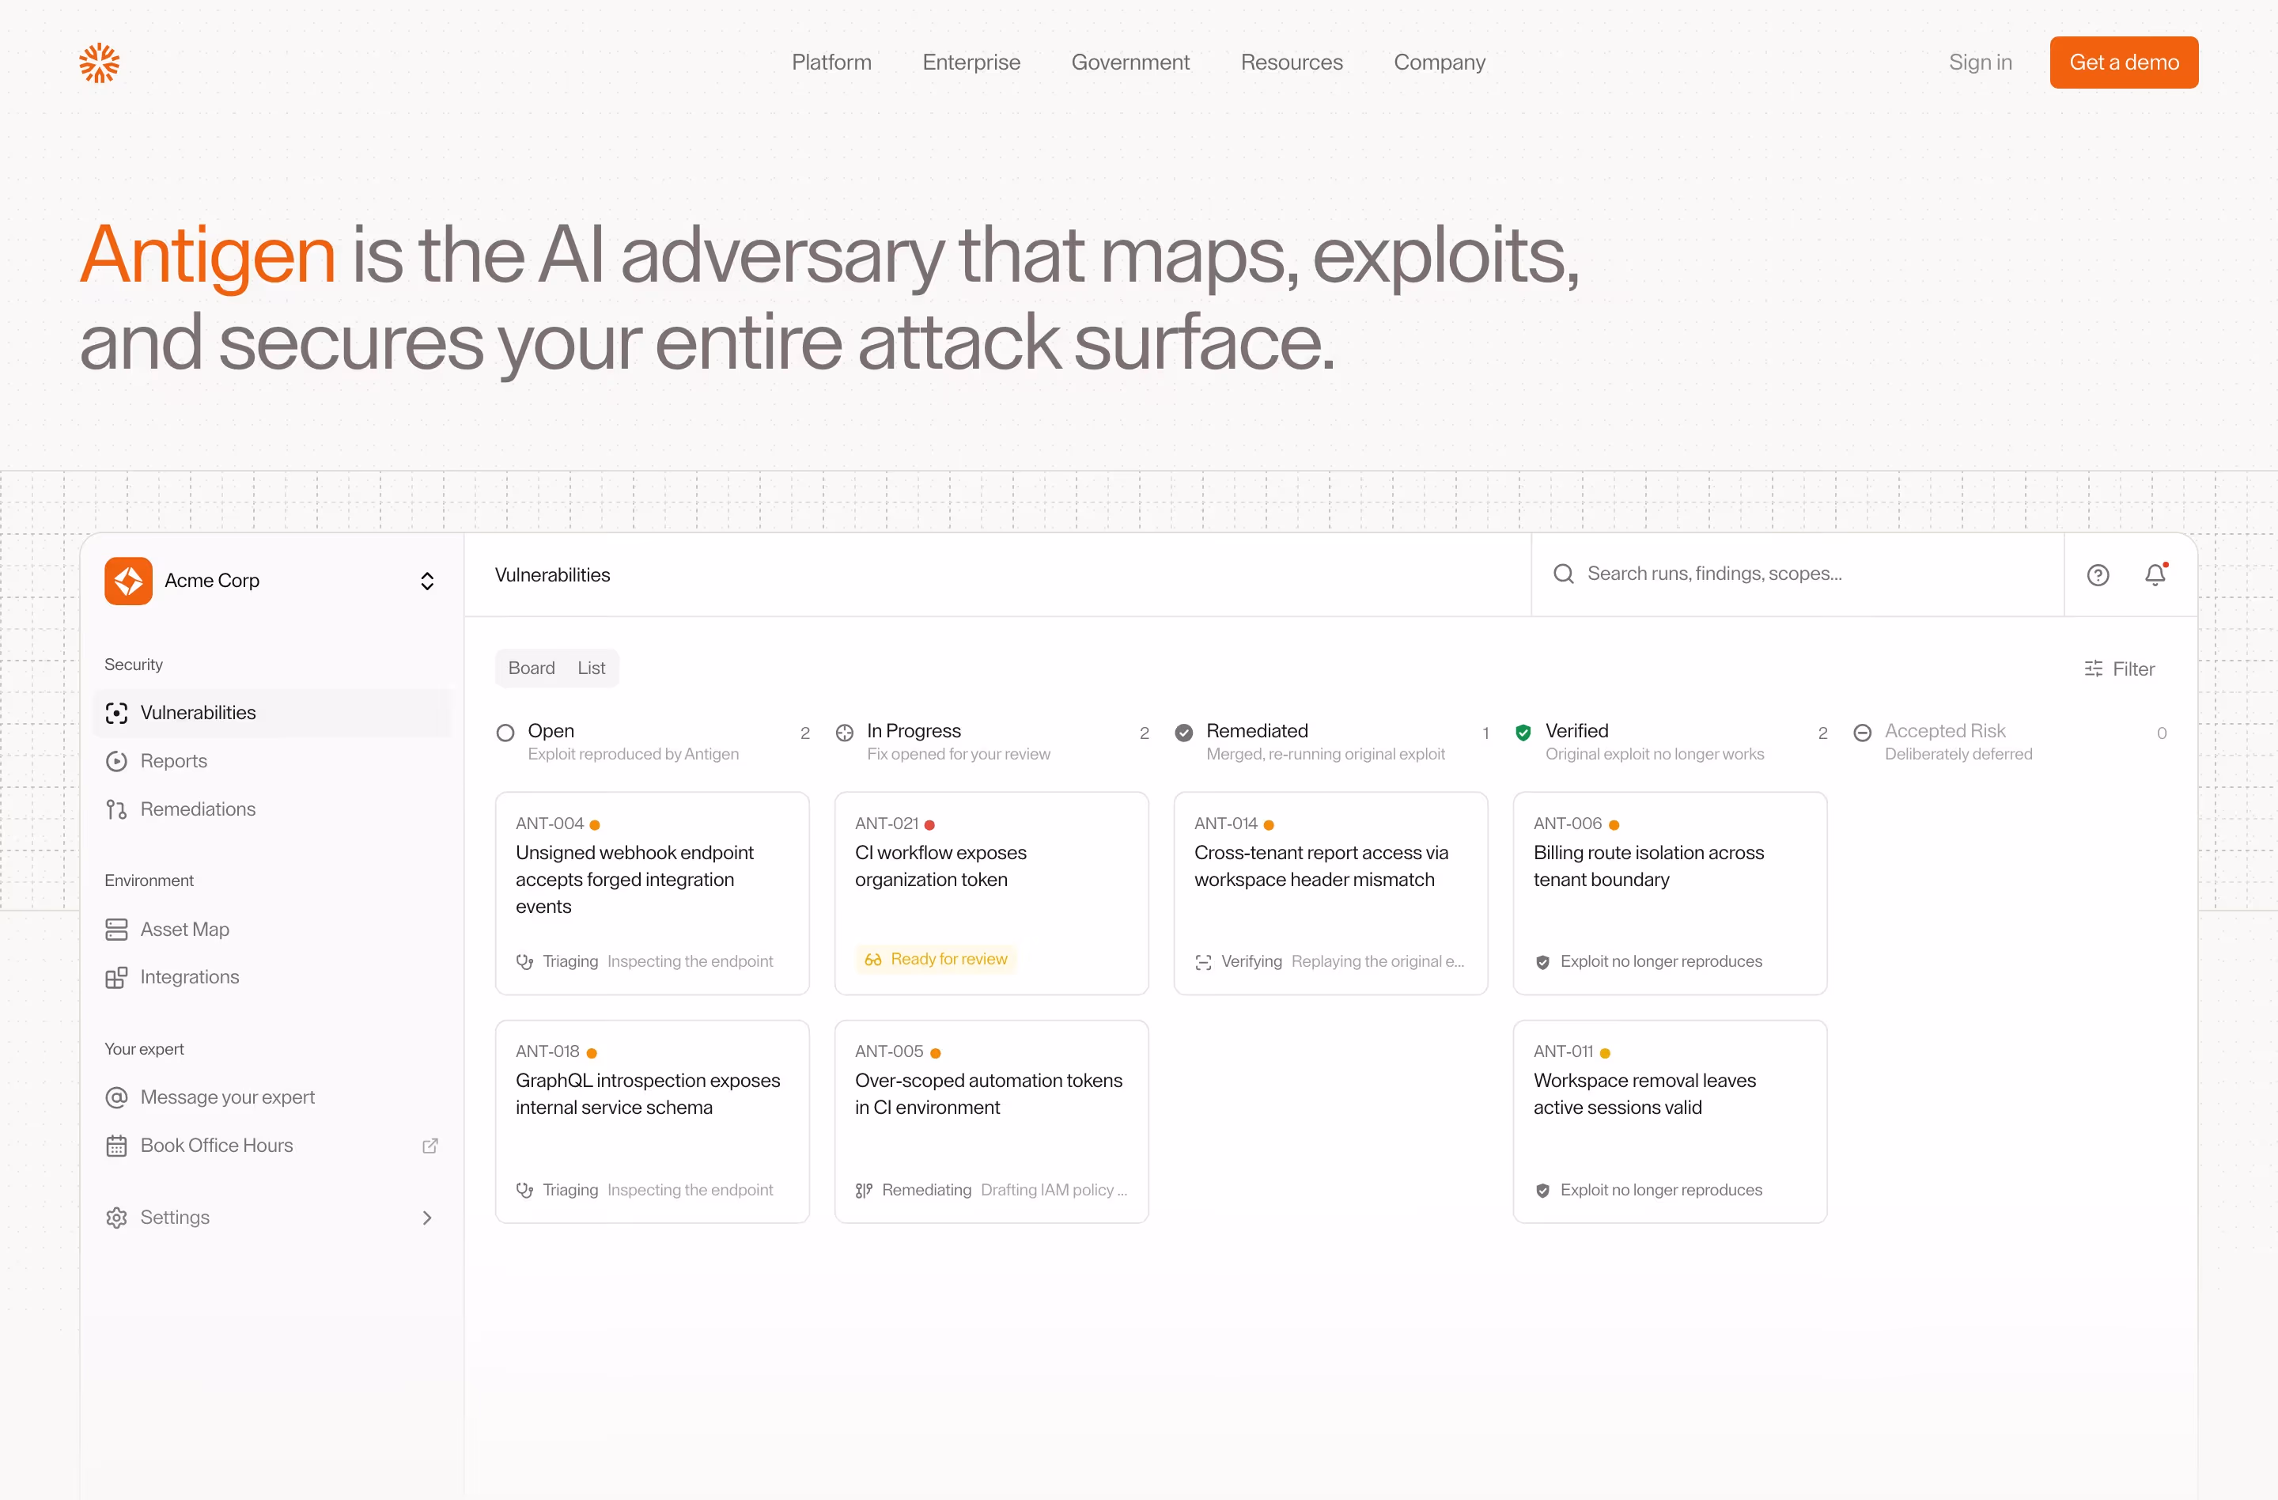The height and width of the screenshot is (1500, 2278).
Task: Click the Asset Map server icon
Action: click(117, 930)
